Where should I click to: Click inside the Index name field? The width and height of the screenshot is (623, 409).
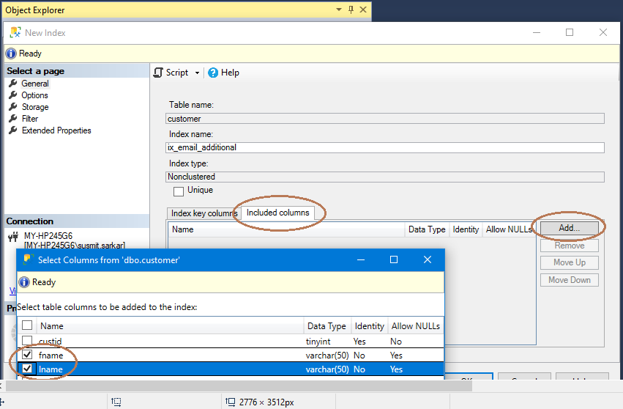pyautogui.click(x=385, y=147)
